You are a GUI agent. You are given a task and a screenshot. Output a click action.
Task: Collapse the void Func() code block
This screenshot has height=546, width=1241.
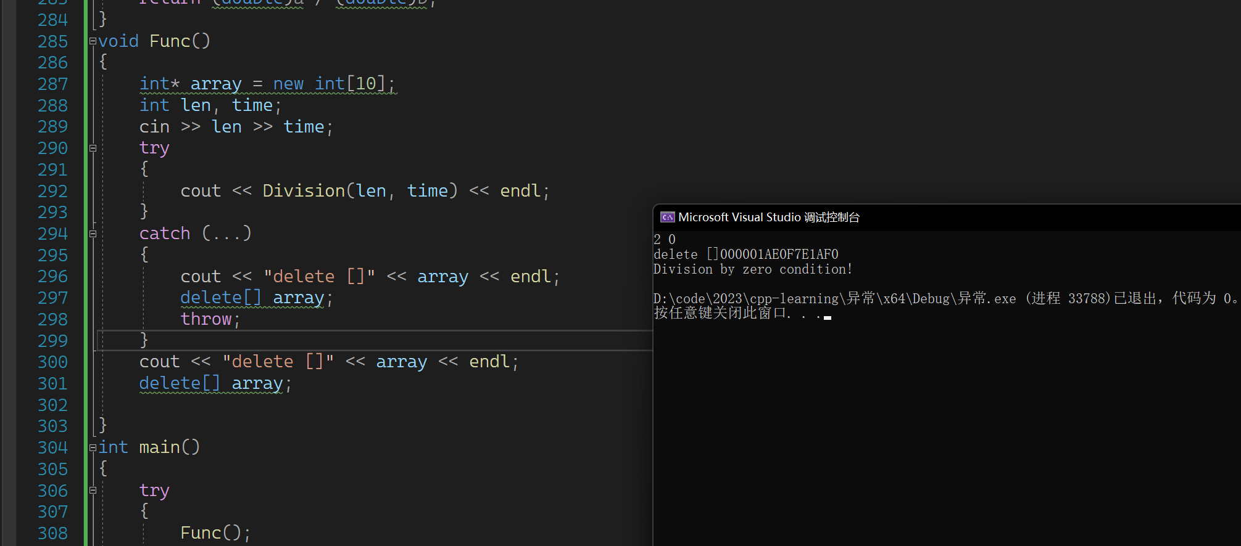(x=93, y=41)
